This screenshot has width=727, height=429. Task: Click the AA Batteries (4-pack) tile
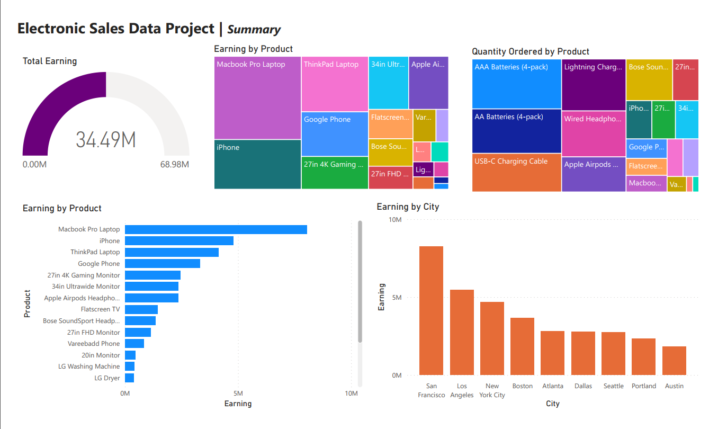(x=517, y=131)
